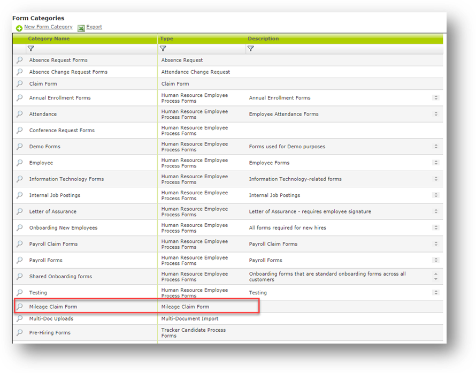The height and width of the screenshot is (373, 476).
Task: Click the reorder stepper on Annual Enrollment Forms
Action: click(x=436, y=97)
